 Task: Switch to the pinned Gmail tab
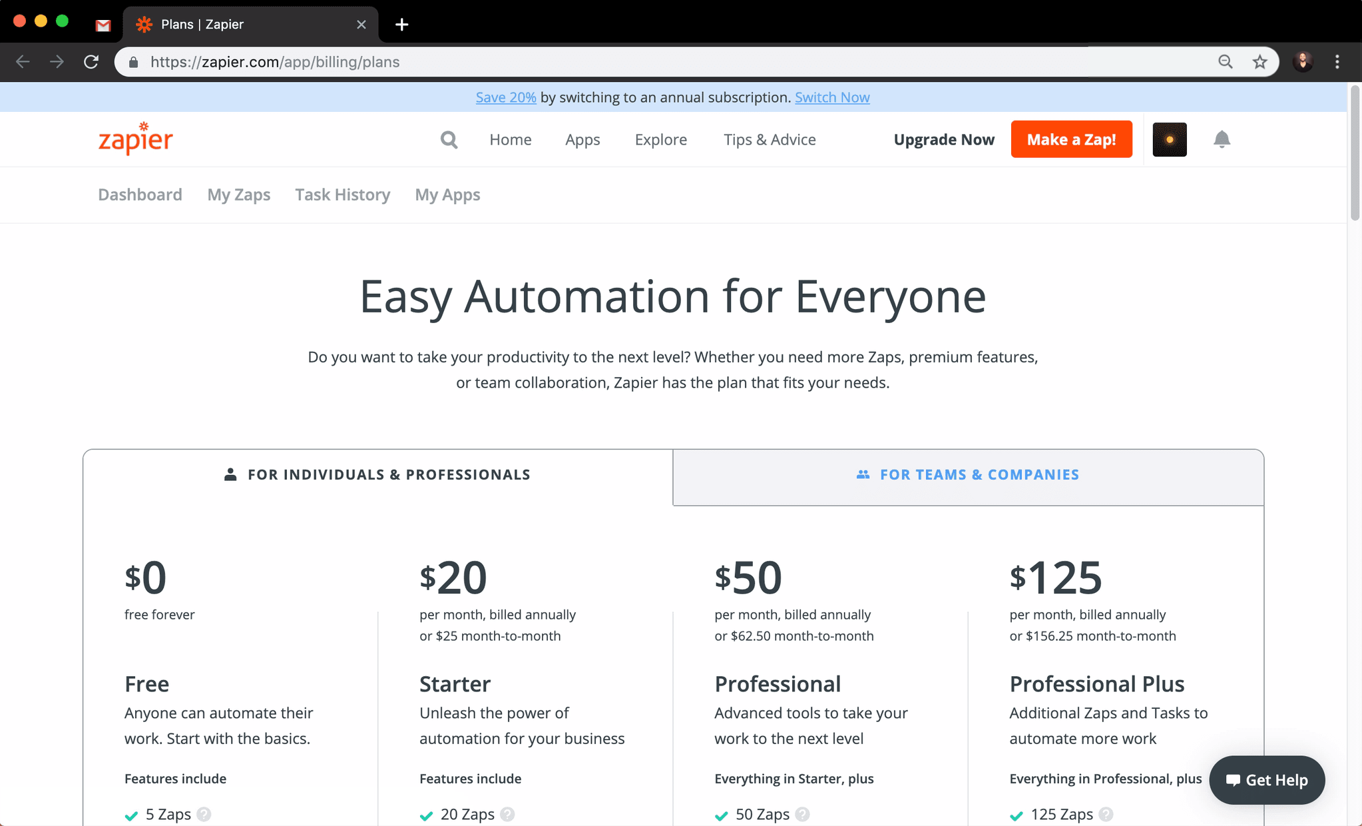pyautogui.click(x=103, y=25)
